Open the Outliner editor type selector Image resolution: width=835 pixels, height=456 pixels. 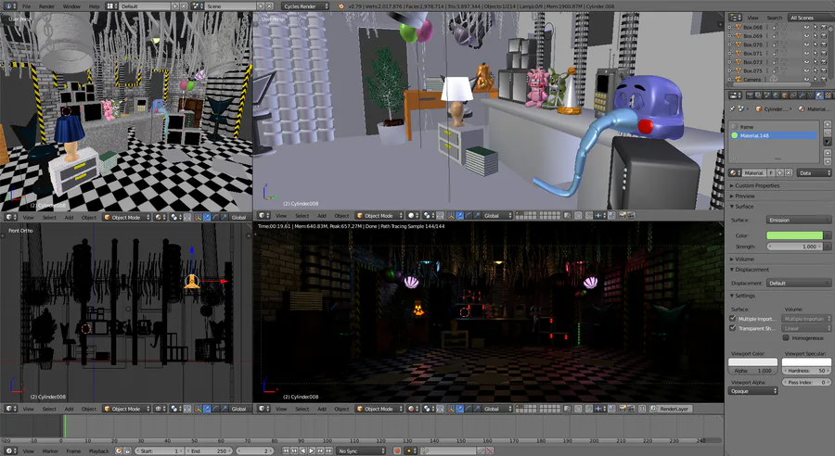(x=736, y=18)
